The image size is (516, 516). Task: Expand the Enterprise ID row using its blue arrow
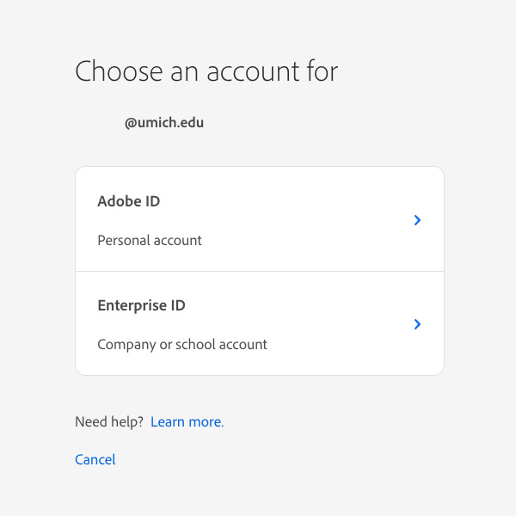tap(417, 324)
